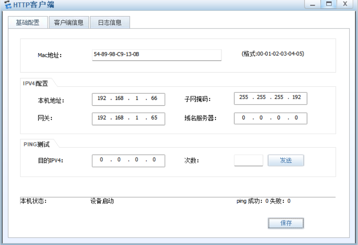Viewport: 358px width, 245px height.
Task: Switch to the 基础配置 tab
Action: [x=28, y=22]
